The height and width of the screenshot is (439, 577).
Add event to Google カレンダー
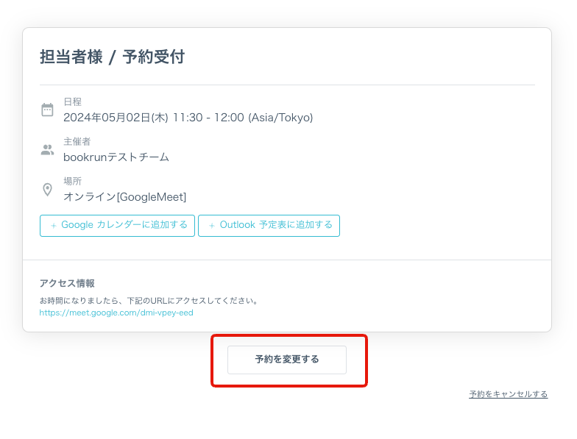(117, 225)
